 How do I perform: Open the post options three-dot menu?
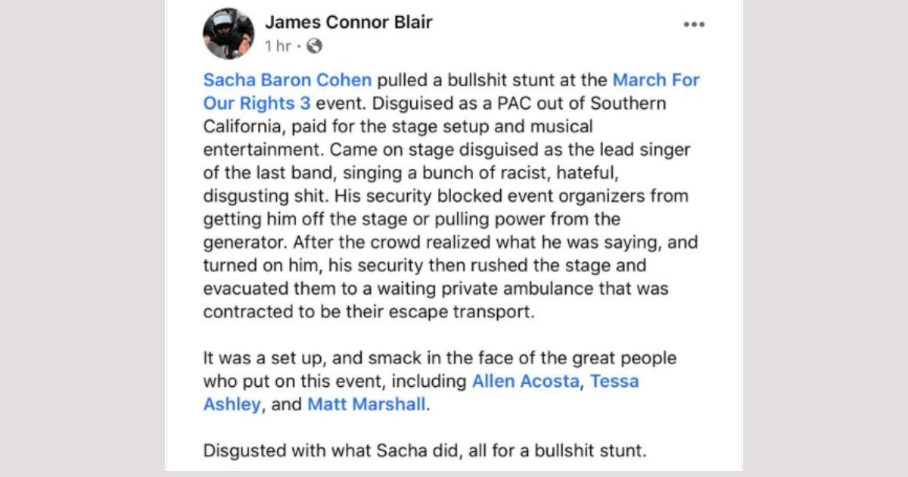click(693, 24)
